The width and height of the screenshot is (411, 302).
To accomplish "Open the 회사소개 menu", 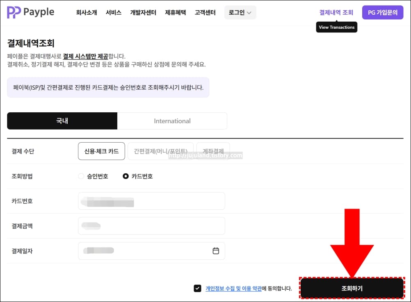I will [x=87, y=12].
